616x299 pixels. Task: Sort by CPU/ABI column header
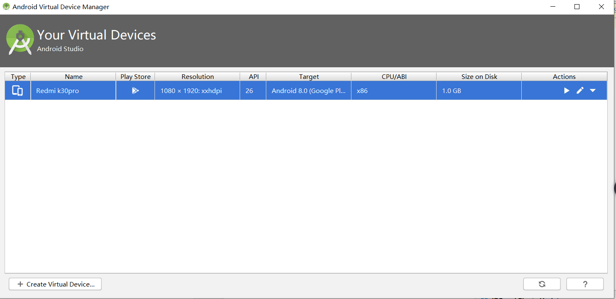click(x=394, y=76)
